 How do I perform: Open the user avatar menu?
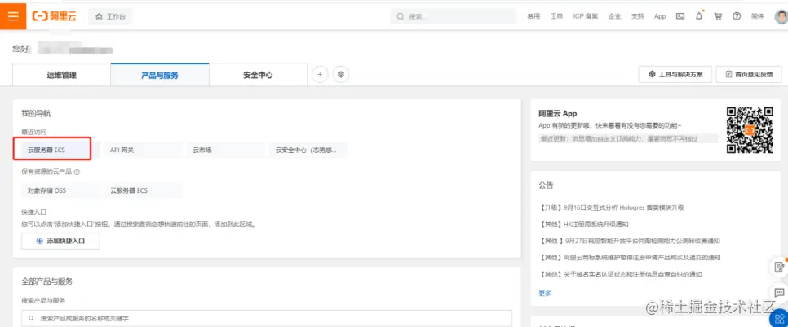[781, 16]
